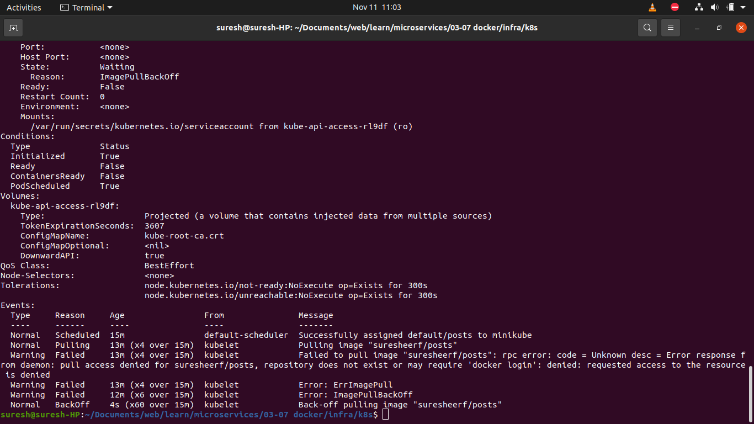
Task: Click the Pulling image message
Action: coord(378,345)
